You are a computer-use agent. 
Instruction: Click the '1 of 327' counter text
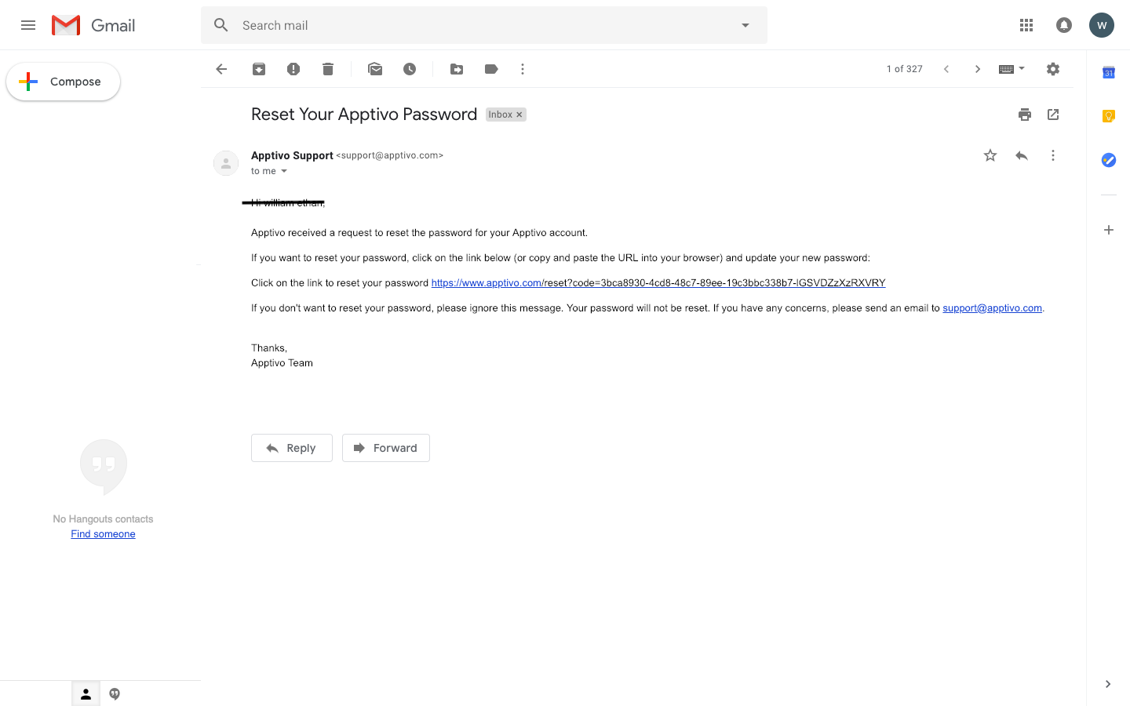904,69
